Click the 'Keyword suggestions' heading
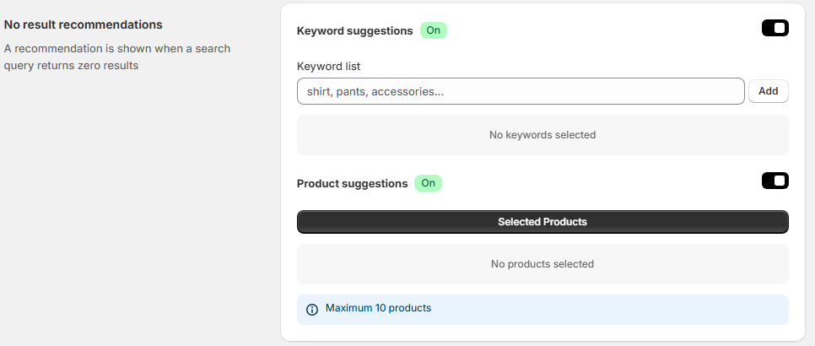Screen dimensions: 815x346 pyautogui.click(x=355, y=30)
